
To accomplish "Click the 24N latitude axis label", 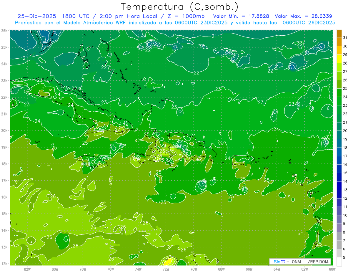I will tap(4, 64).
